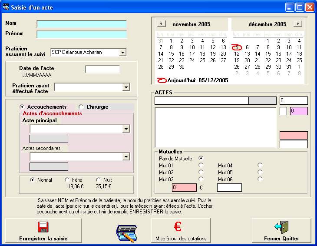The image size is (317, 246).
Task: Select December 31 in the calendar
Action: point(289,67)
